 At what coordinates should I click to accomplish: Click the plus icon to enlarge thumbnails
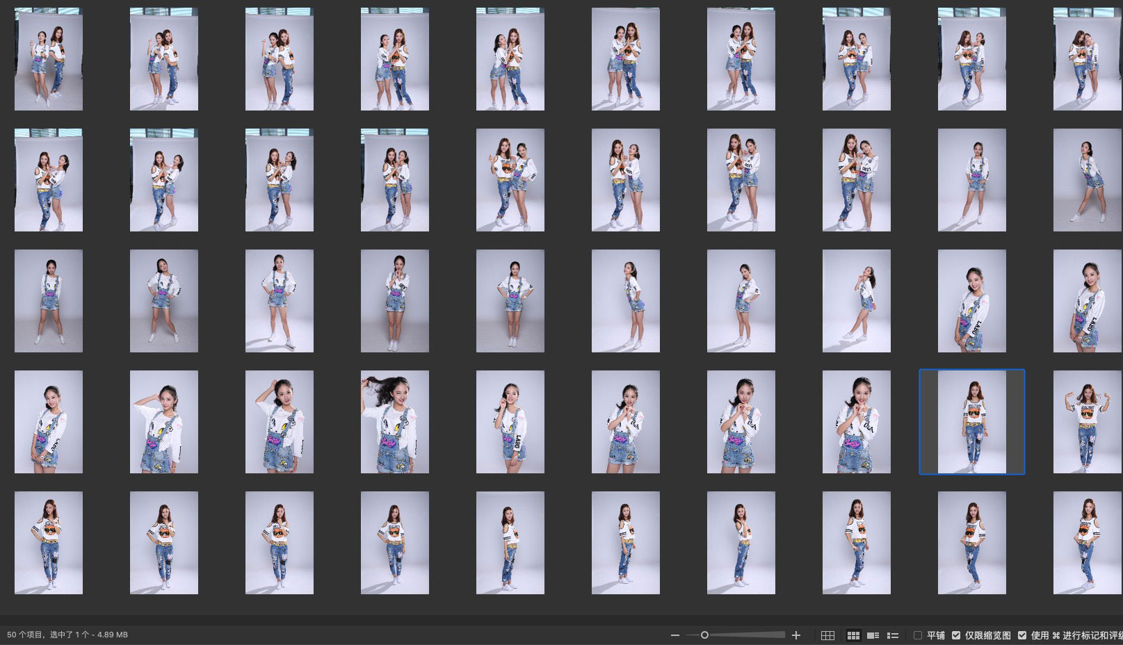[x=796, y=635]
